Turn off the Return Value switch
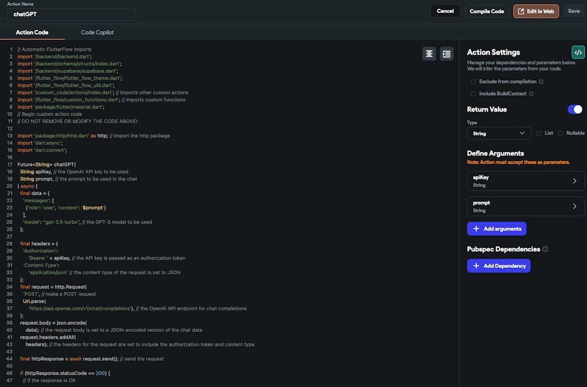The image size is (587, 387). pyautogui.click(x=575, y=109)
